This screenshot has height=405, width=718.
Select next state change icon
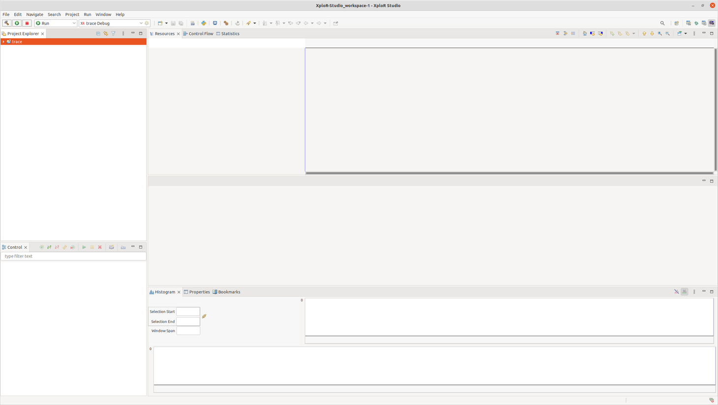click(x=600, y=33)
